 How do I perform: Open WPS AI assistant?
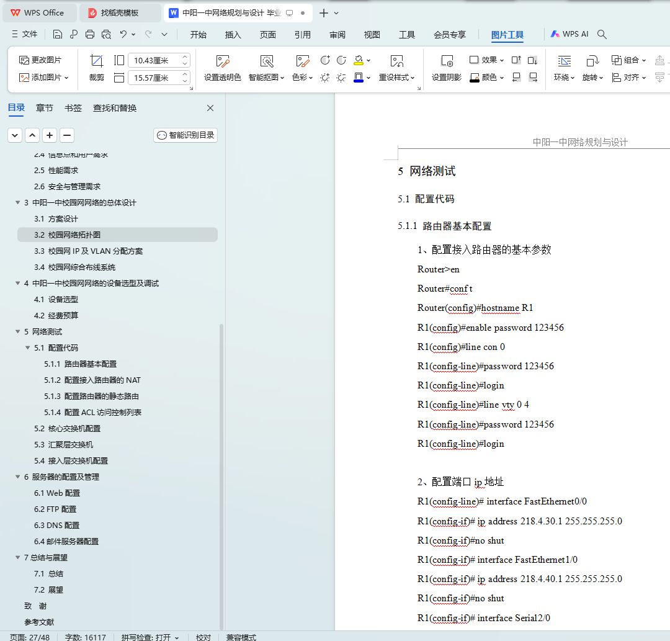(569, 34)
